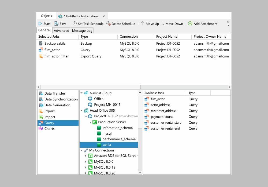Click the Save floppy disk icon
Image resolution: width=268 pixels, height=187 pixels.
point(56,24)
